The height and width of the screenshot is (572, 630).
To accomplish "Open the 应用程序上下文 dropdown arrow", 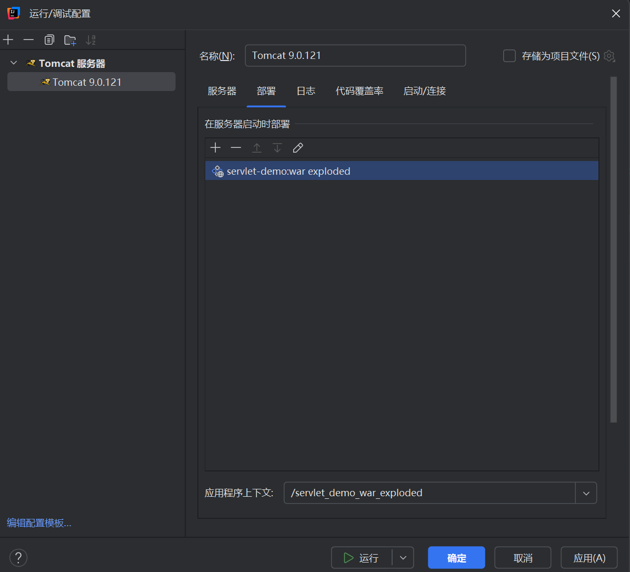I will pos(586,493).
